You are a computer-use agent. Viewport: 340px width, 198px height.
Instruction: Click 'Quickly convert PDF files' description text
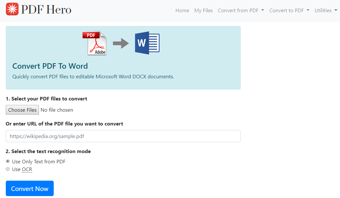click(93, 77)
